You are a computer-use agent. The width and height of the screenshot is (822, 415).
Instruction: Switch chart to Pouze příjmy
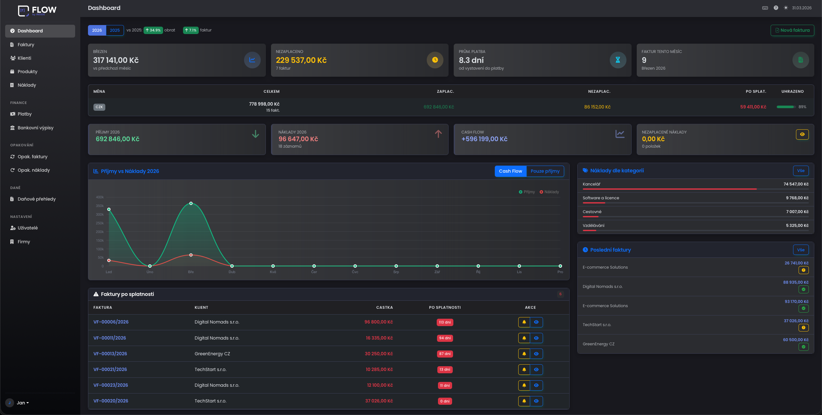coord(545,171)
